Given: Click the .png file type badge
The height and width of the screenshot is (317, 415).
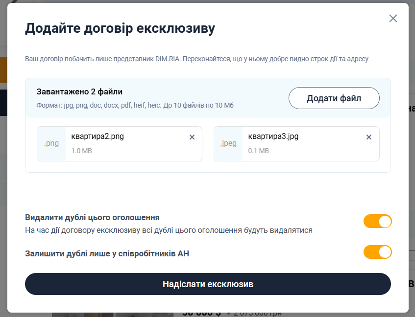Looking at the screenshot, I should (x=51, y=143).
